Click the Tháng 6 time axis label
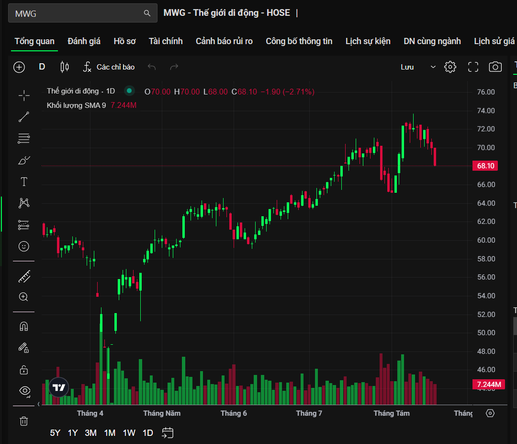This screenshot has height=444, width=517. (234, 413)
